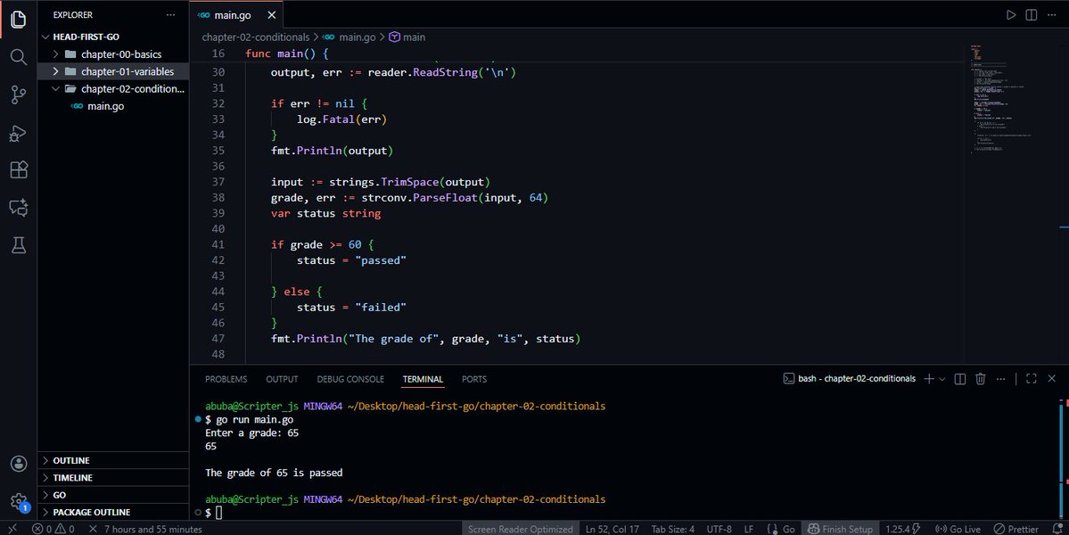Change encoding via the UTF-8 status item
The width and height of the screenshot is (1069, 535).
[x=720, y=529]
